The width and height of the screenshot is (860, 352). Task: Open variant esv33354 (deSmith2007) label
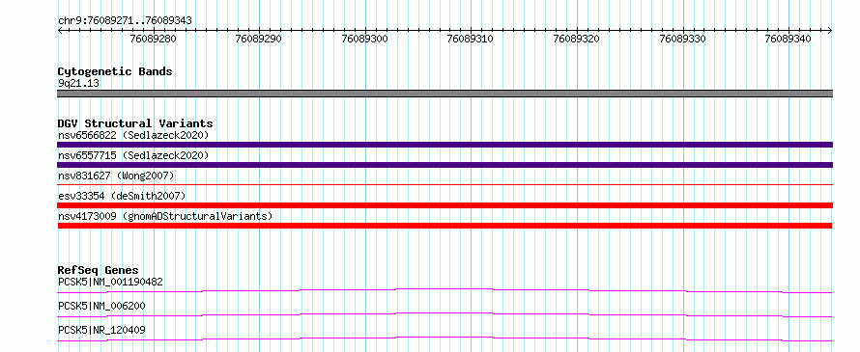[x=122, y=196]
